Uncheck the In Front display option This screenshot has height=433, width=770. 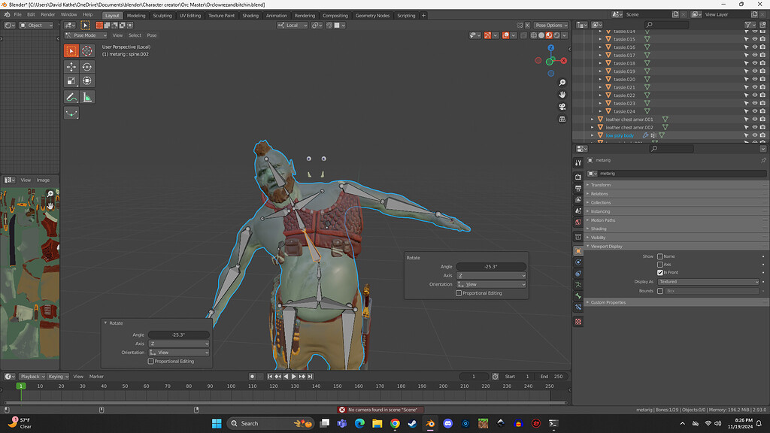coord(660,272)
